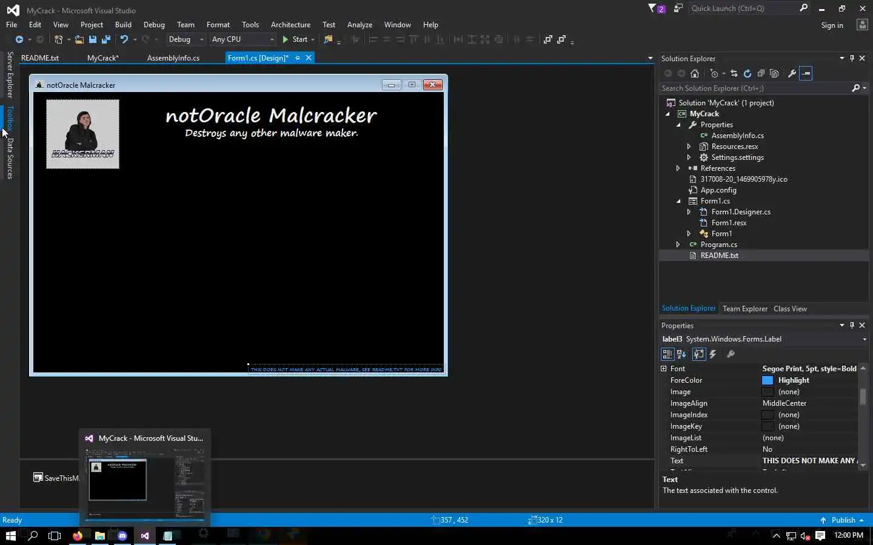Open Properties wrench icon in Solution Explorer
Image resolution: width=873 pixels, height=545 pixels.
792,73
